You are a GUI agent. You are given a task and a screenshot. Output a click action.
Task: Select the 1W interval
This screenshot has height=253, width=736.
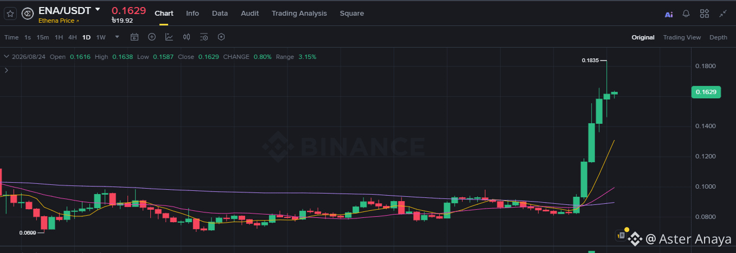pos(101,37)
